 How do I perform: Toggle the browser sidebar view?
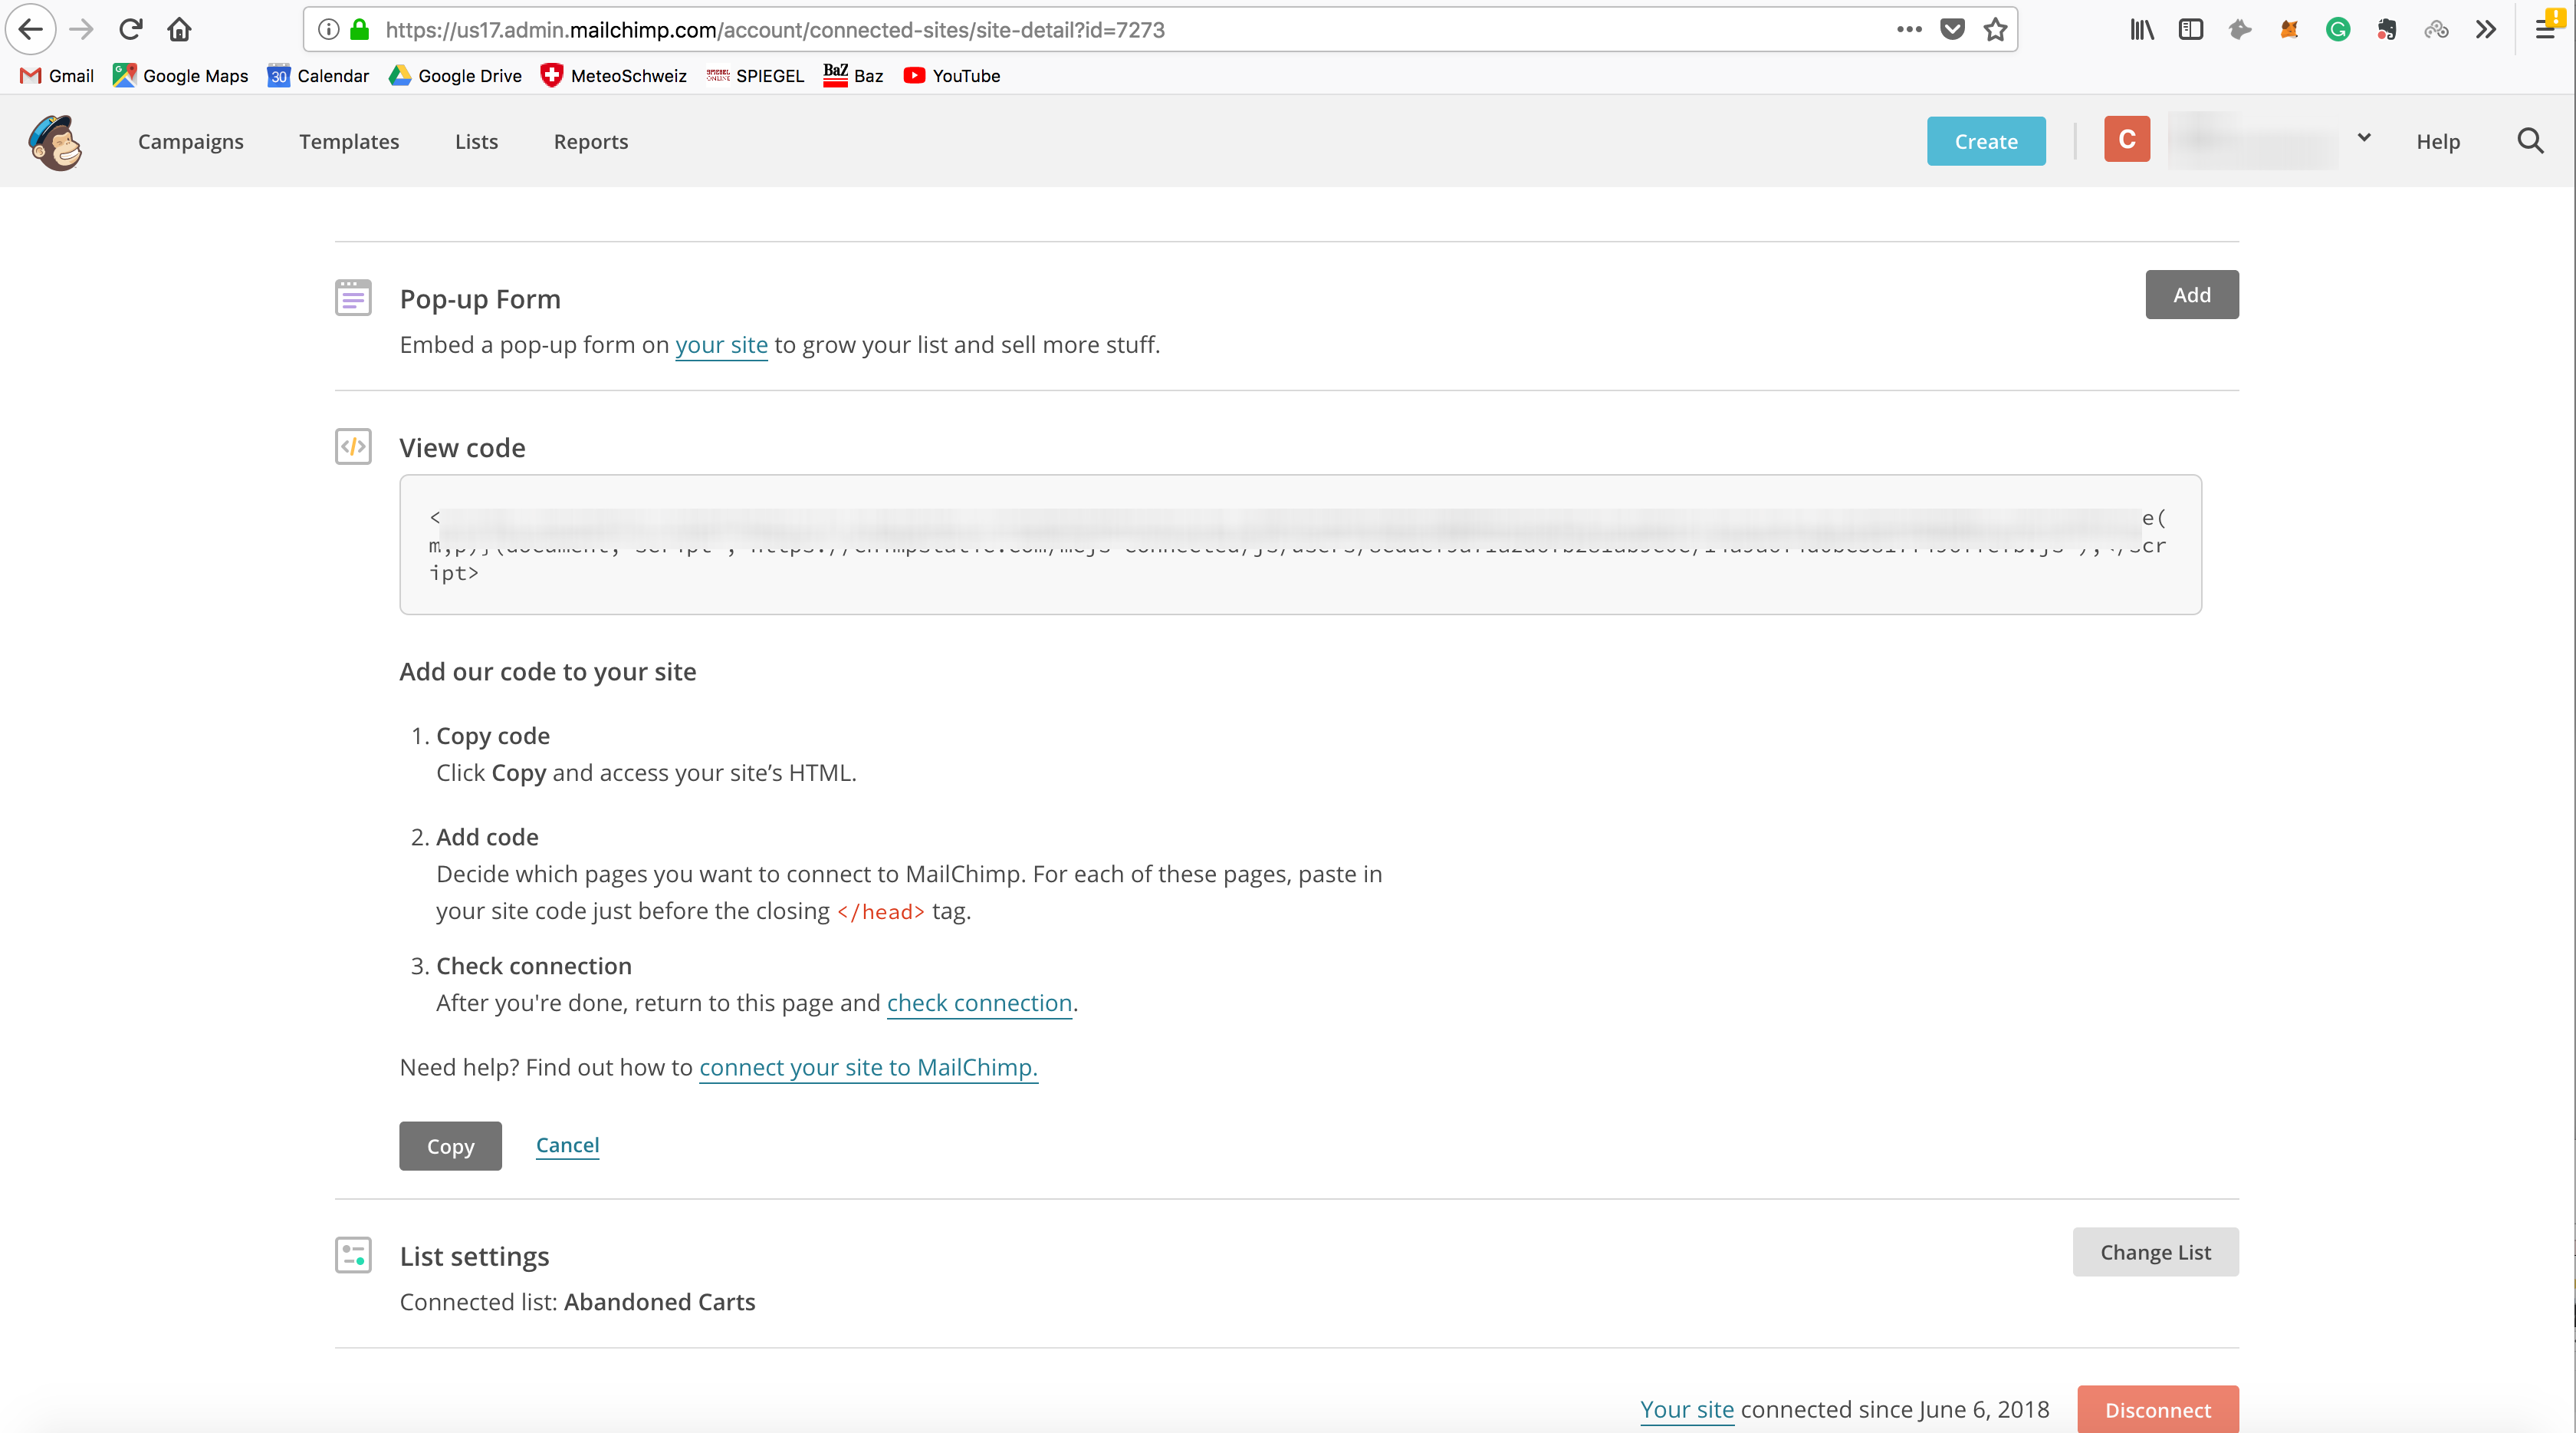tap(2191, 29)
